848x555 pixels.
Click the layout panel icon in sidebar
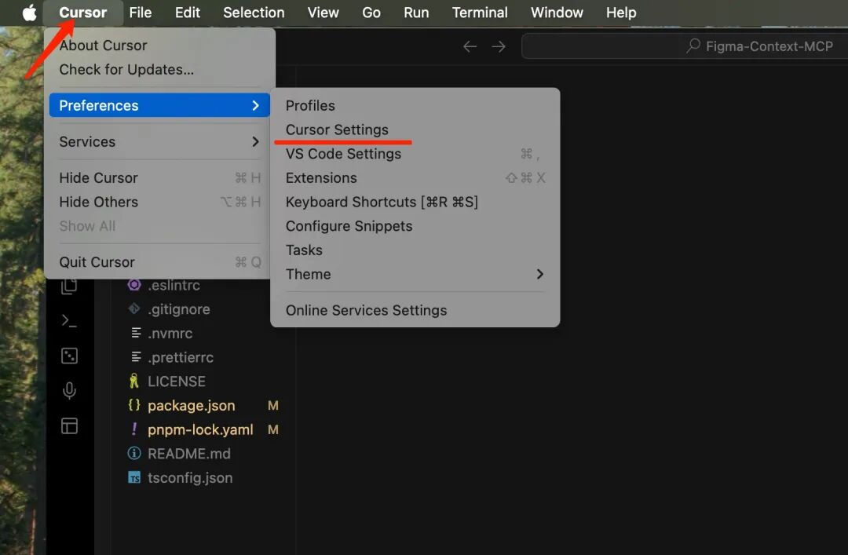tap(69, 426)
